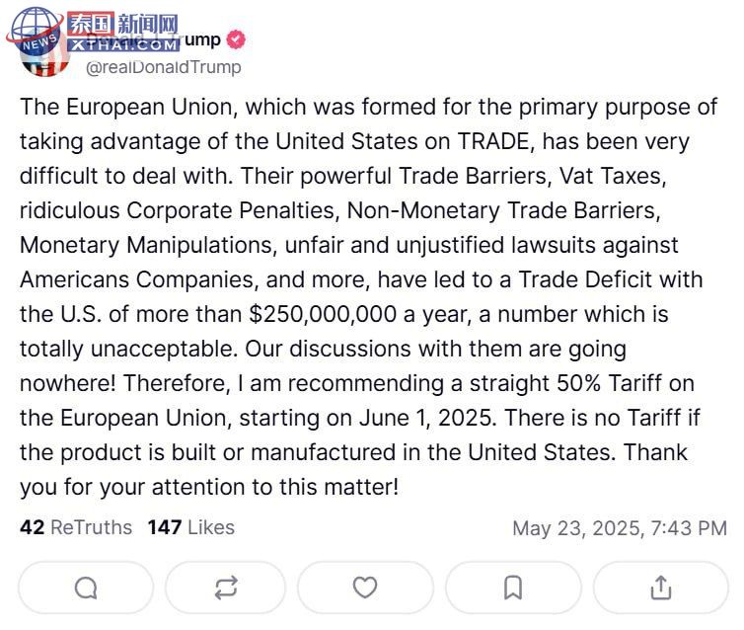Open the share icon for this post
The image size is (744, 630).
tap(660, 588)
